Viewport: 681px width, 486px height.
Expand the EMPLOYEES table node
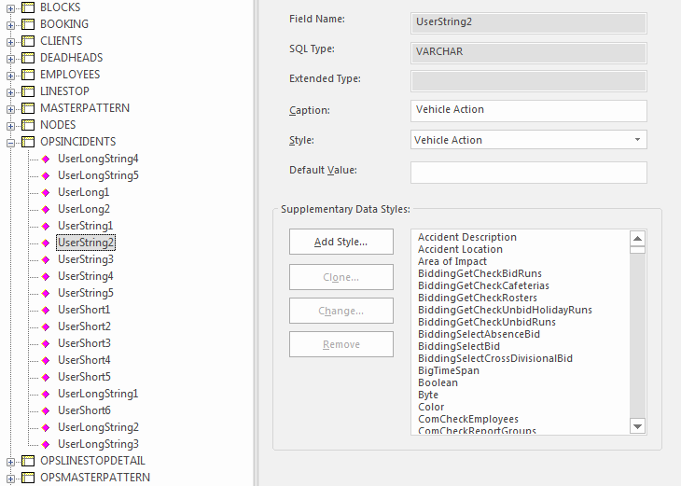(10, 76)
